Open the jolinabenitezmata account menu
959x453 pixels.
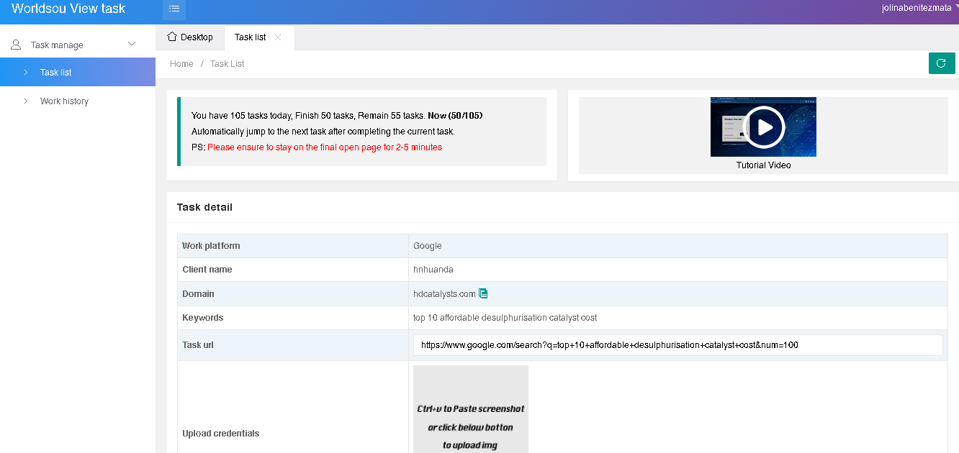coord(916,8)
